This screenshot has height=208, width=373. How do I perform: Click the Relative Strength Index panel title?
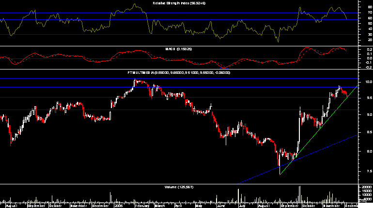(179, 3)
